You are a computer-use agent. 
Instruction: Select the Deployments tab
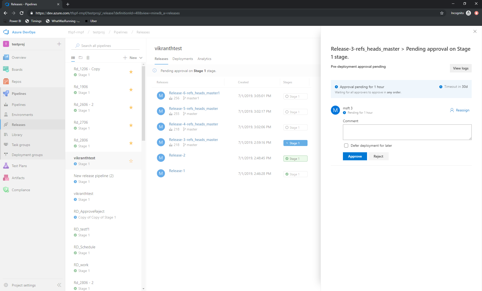183,59
